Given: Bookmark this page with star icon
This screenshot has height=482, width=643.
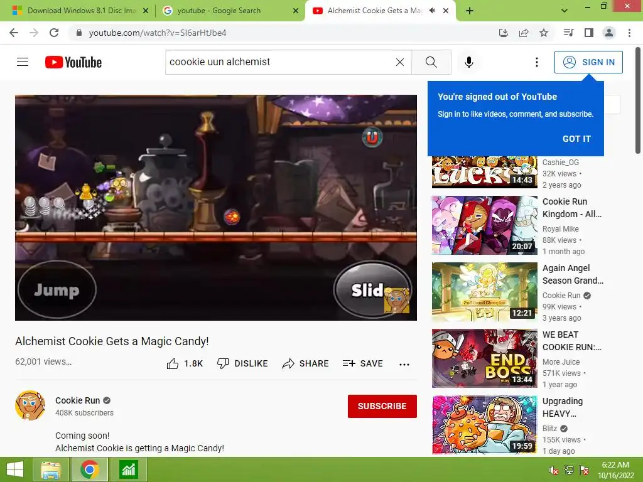Looking at the screenshot, I should 544,33.
